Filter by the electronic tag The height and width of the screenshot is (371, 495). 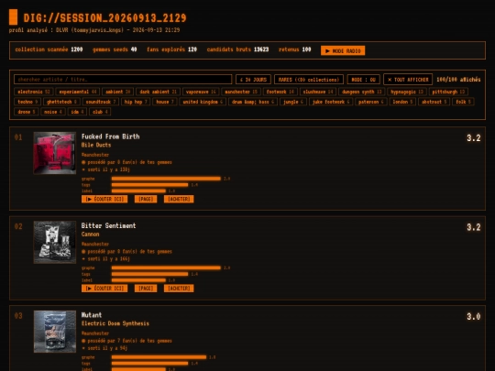tap(34, 92)
